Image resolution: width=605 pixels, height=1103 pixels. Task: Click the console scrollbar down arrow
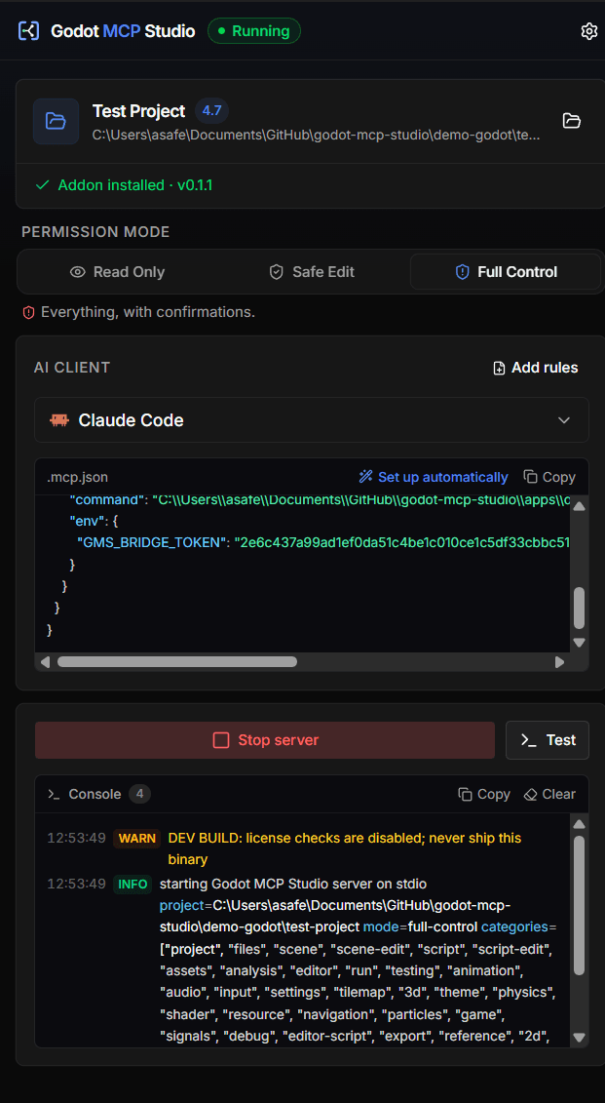coord(579,1037)
